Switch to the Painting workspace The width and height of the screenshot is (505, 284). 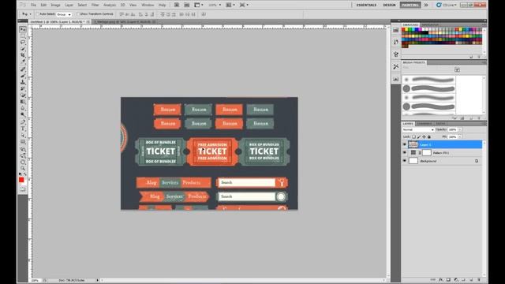pos(410,6)
